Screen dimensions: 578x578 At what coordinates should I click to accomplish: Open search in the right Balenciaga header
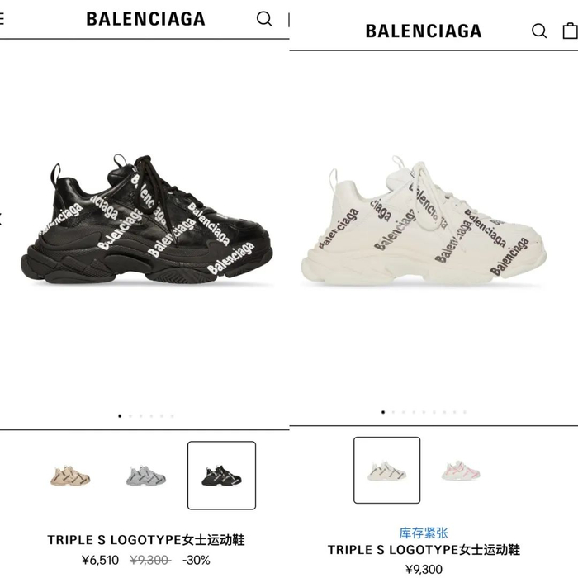click(x=539, y=31)
